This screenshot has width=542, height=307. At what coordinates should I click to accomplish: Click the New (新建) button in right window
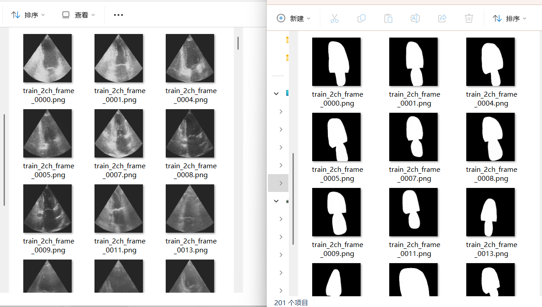point(294,18)
